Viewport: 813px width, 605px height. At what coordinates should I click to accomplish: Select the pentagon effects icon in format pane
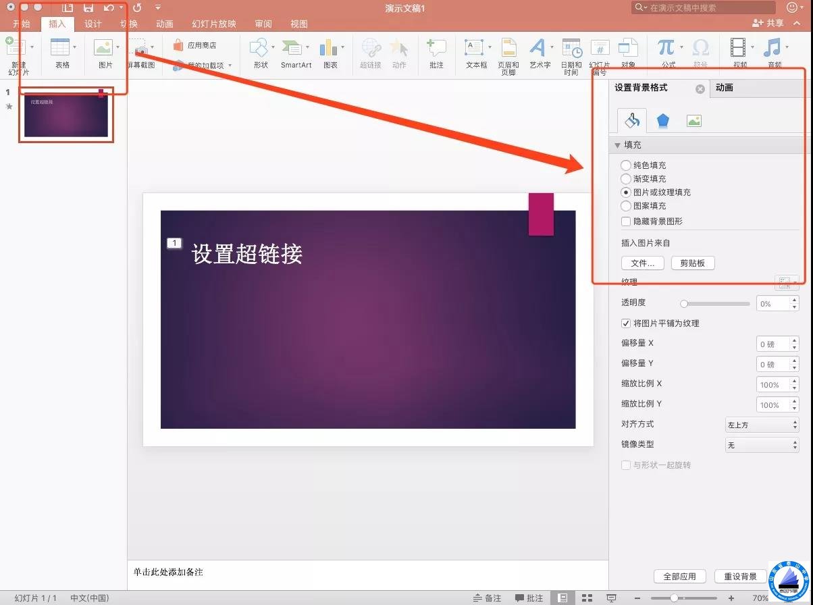click(x=663, y=121)
